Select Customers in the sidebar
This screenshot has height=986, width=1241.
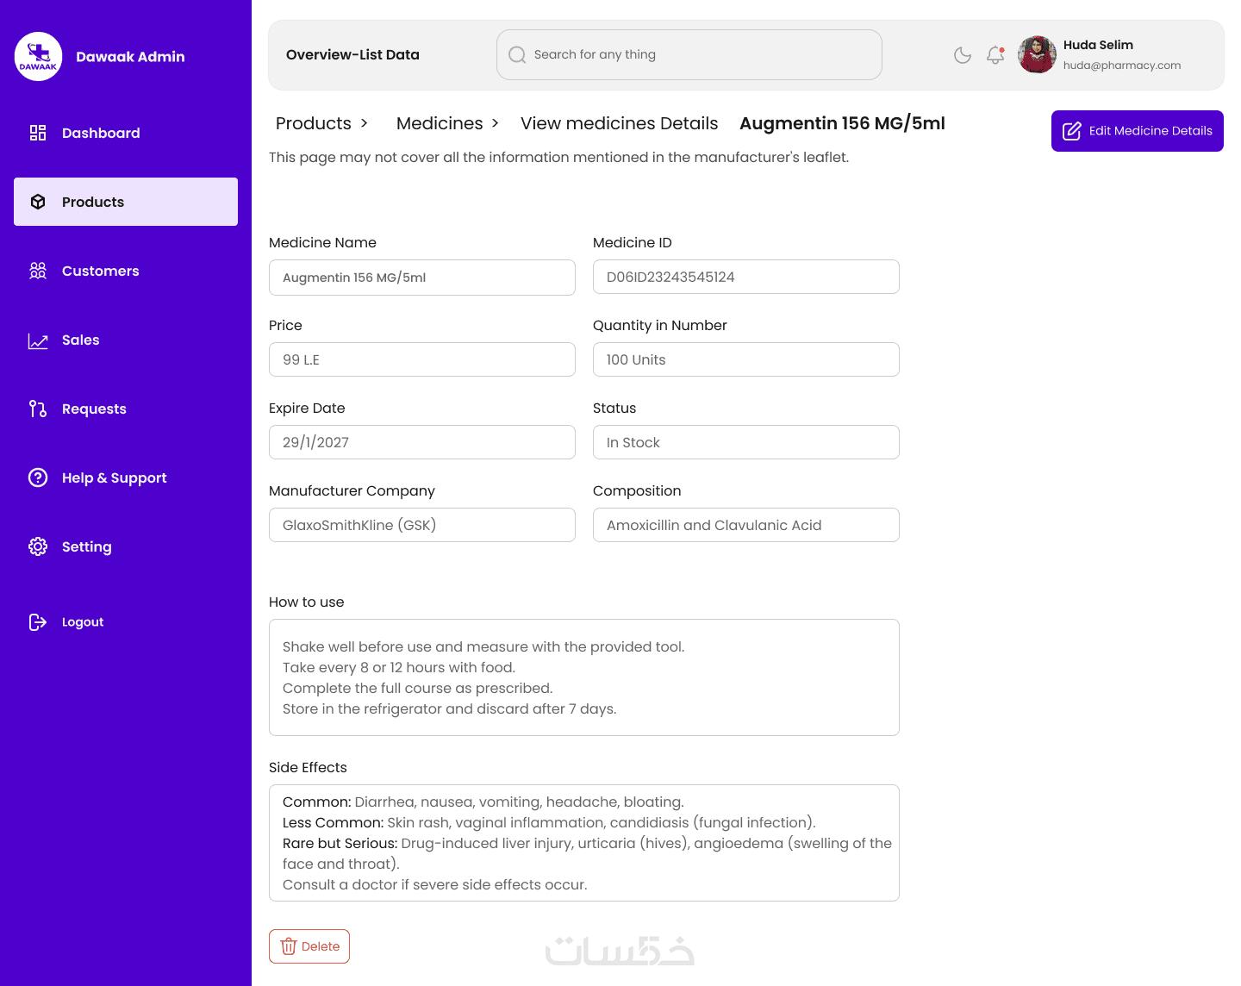click(100, 271)
